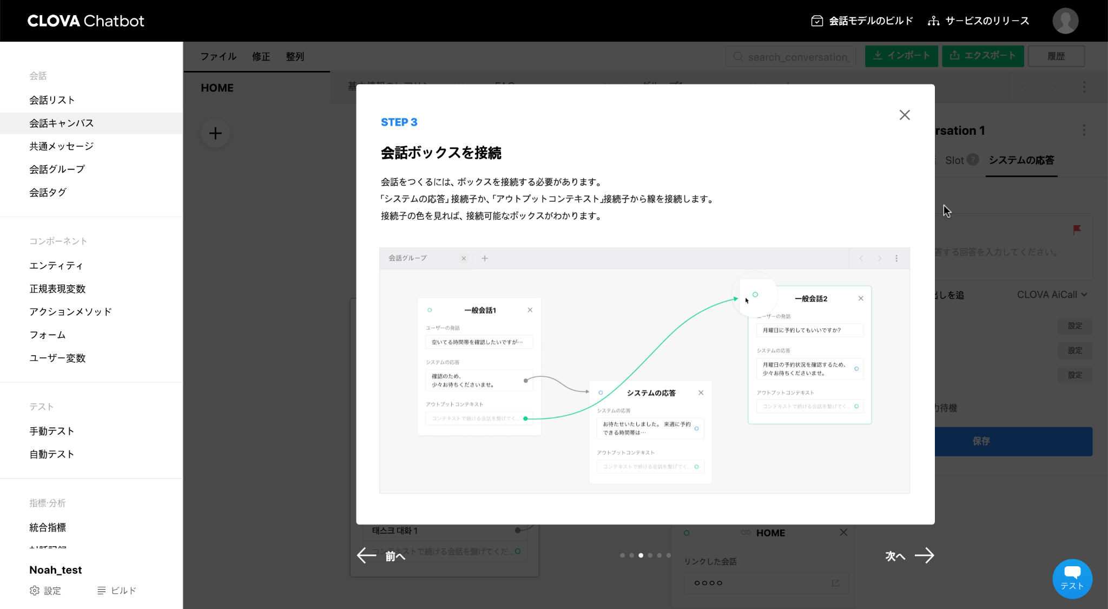Click the blue 保存 button
This screenshot has height=609, width=1108.
[x=1013, y=441]
